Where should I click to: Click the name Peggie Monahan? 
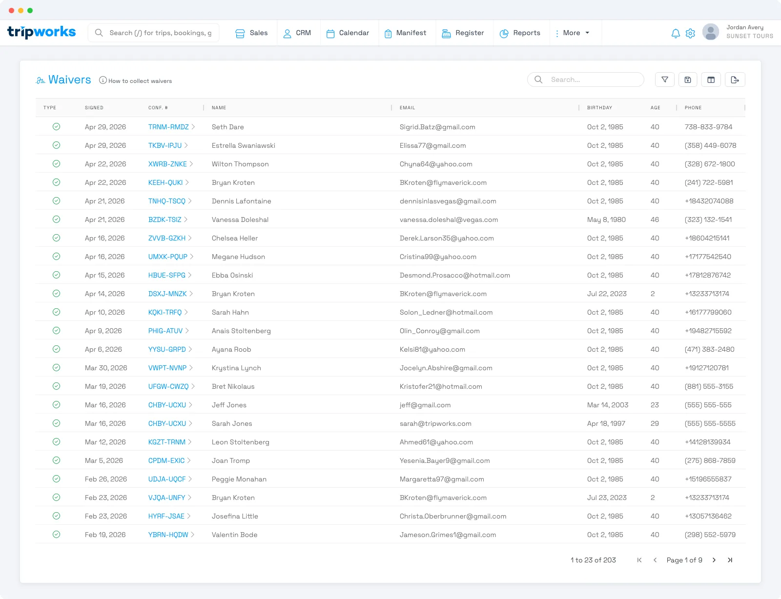point(239,479)
